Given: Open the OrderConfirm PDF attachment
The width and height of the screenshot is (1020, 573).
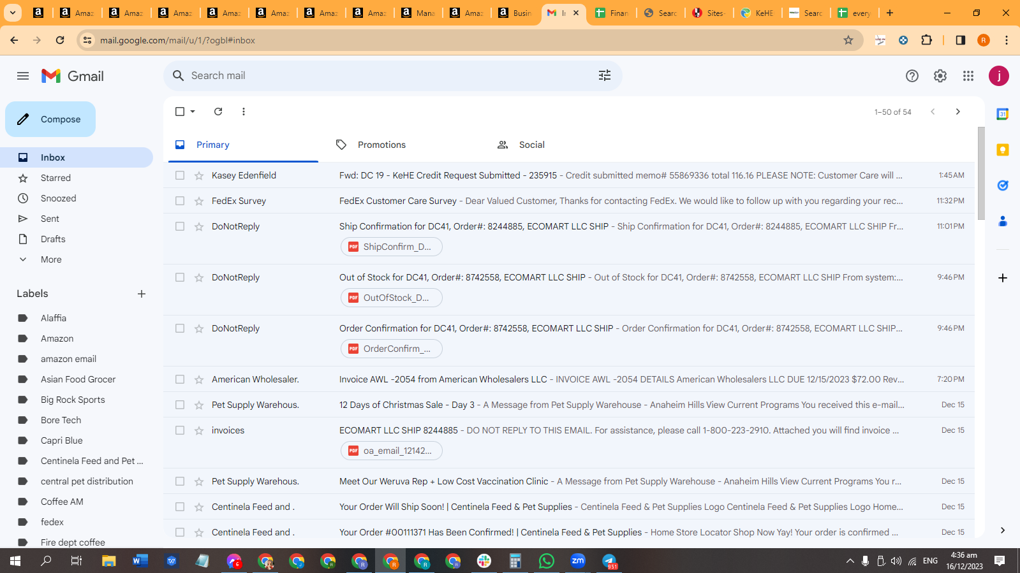Looking at the screenshot, I should (x=392, y=349).
